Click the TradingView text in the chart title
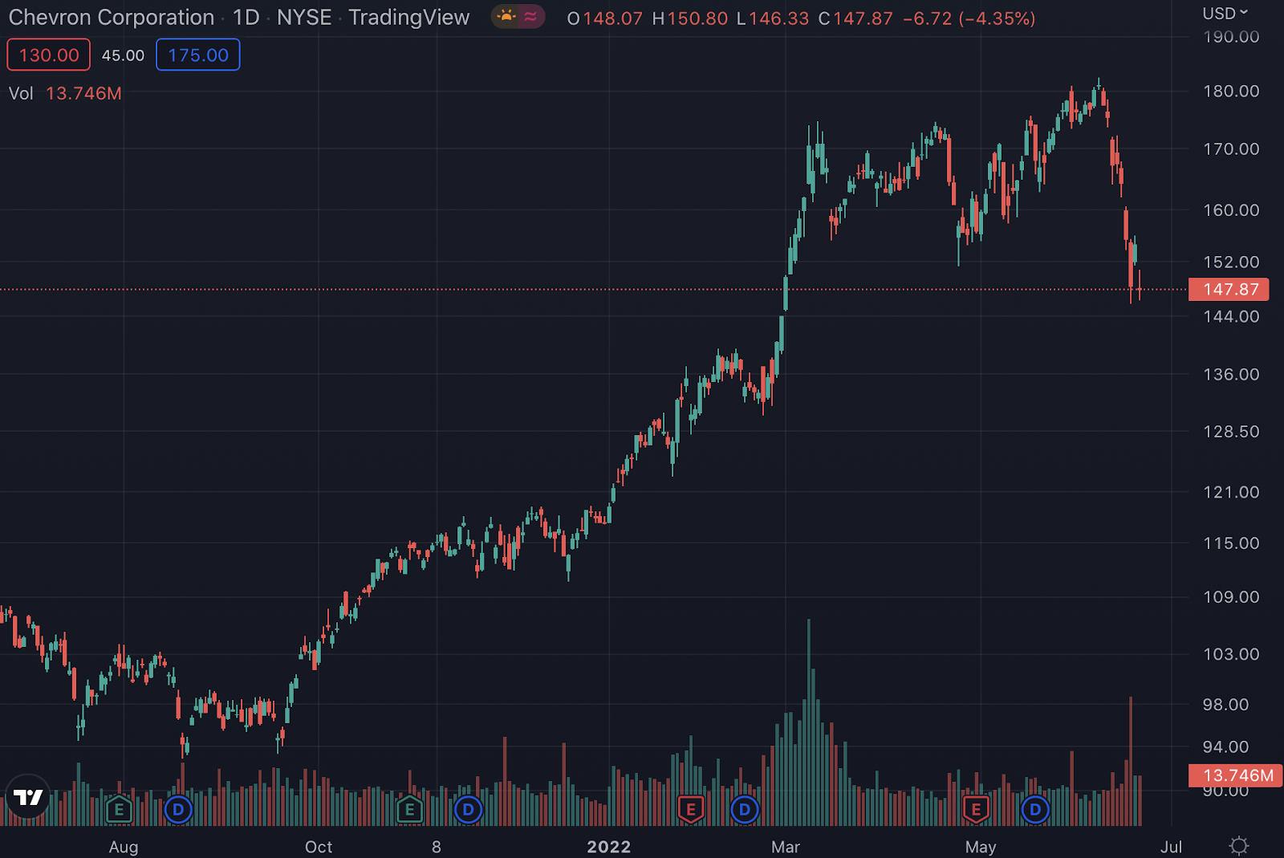The width and height of the screenshot is (1284, 858). (x=409, y=17)
